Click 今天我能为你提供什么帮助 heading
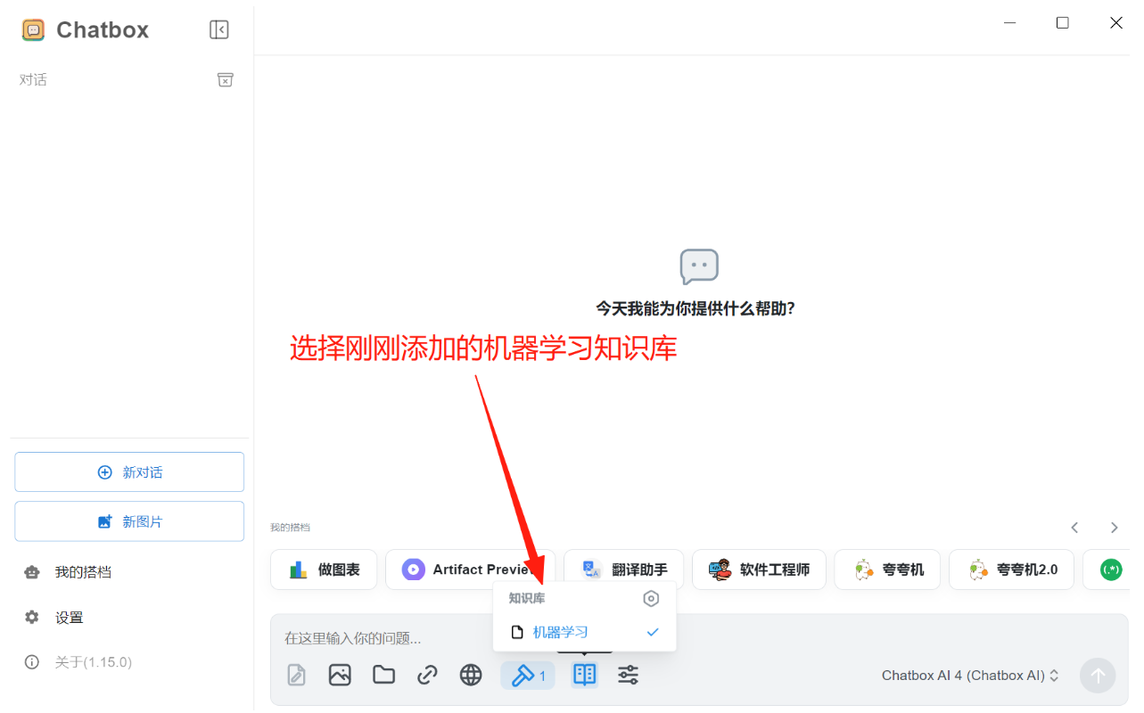The width and height of the screenshot is (1144, 713). (695, 308)
